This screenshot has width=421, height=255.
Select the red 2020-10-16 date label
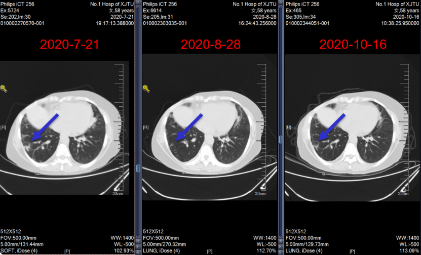(353, 44)
